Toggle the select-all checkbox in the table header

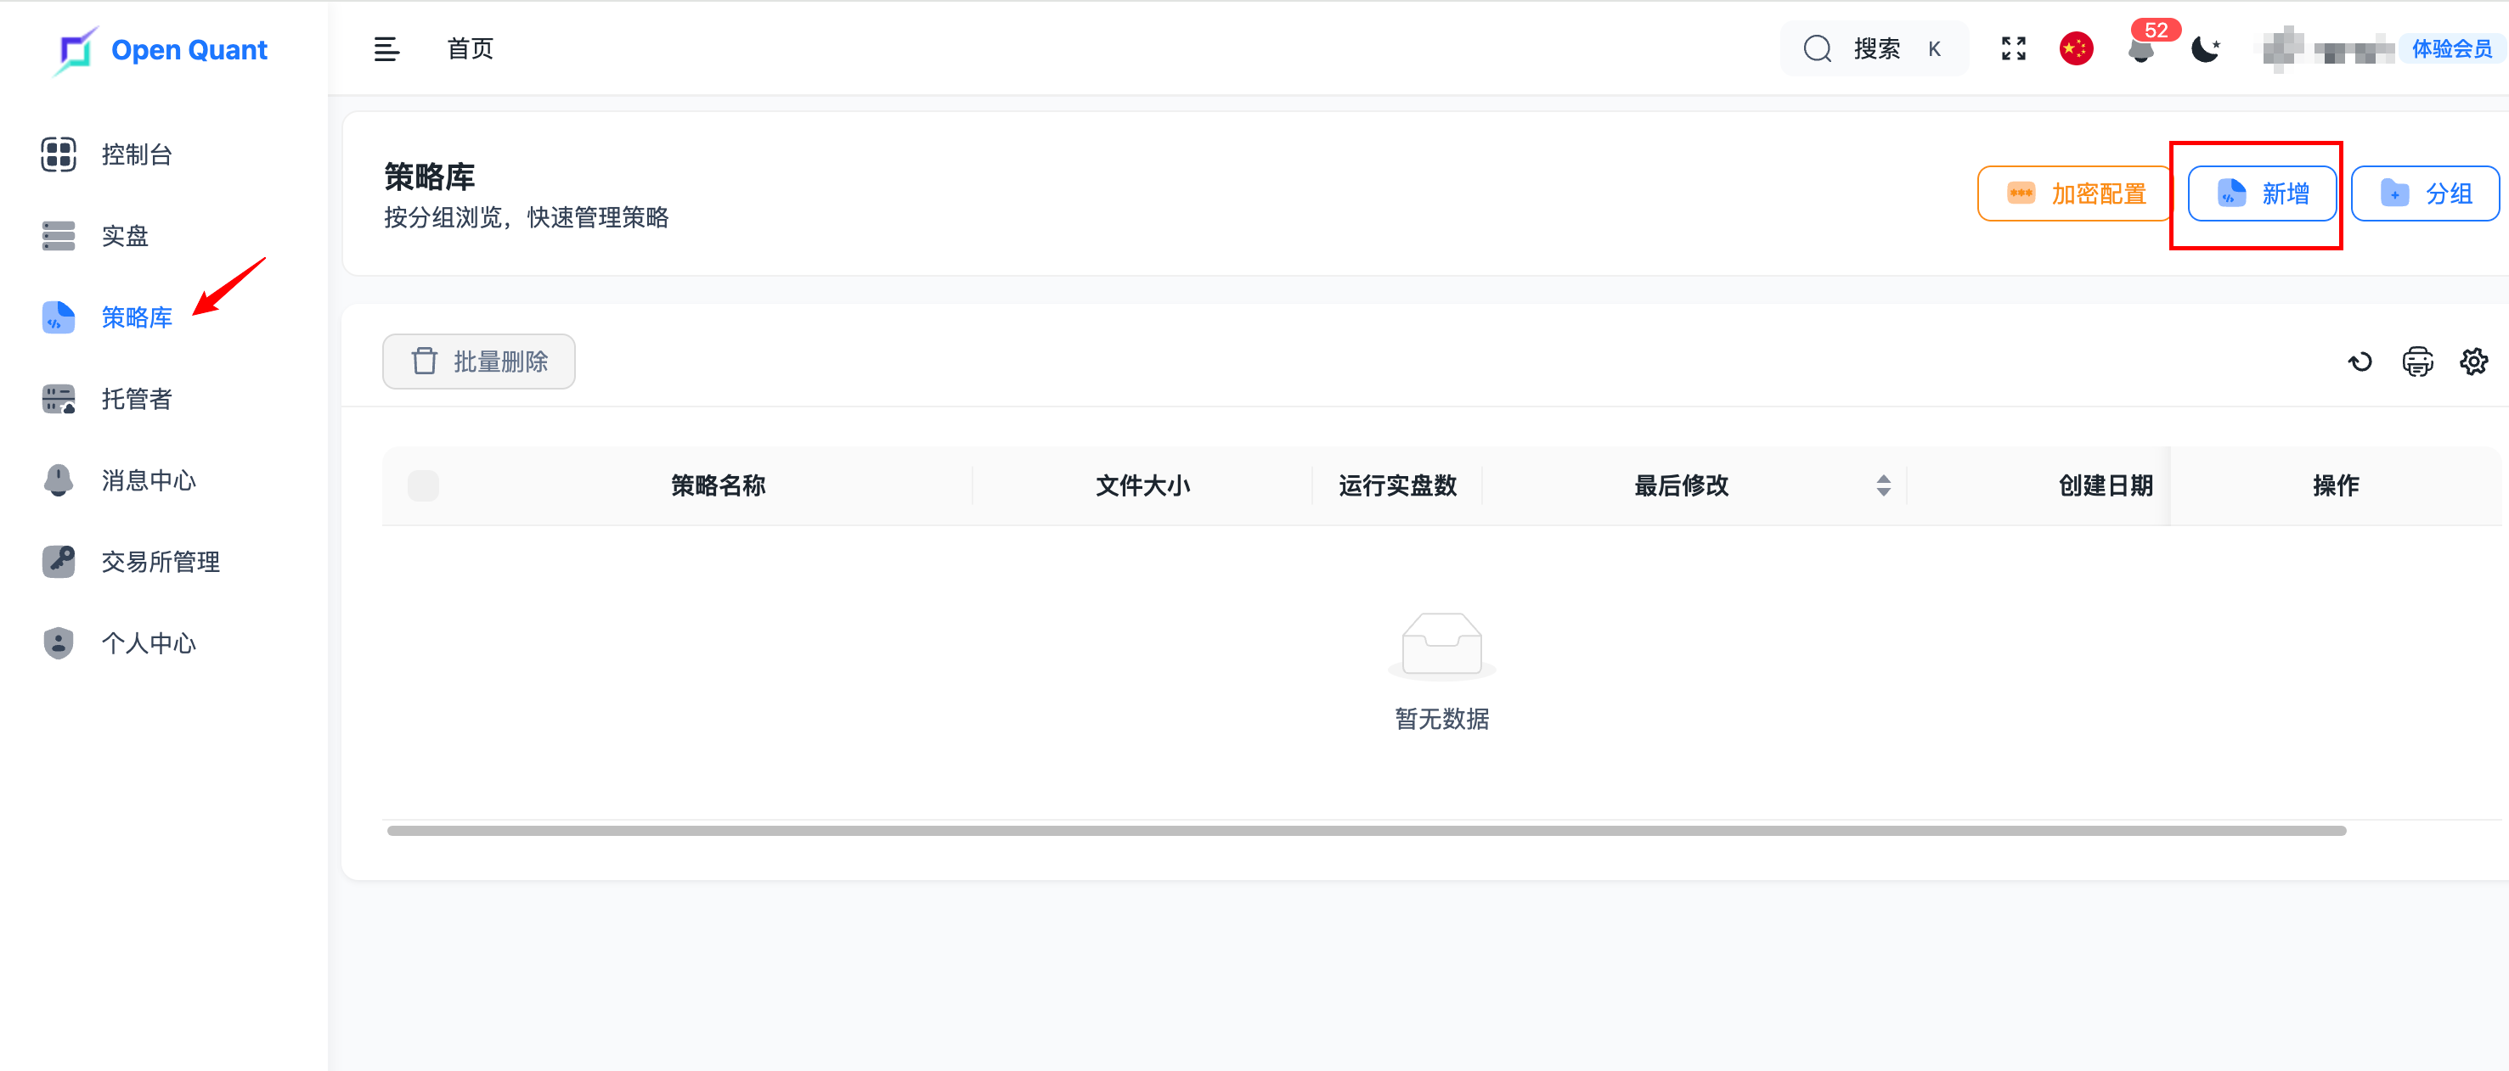423,485
